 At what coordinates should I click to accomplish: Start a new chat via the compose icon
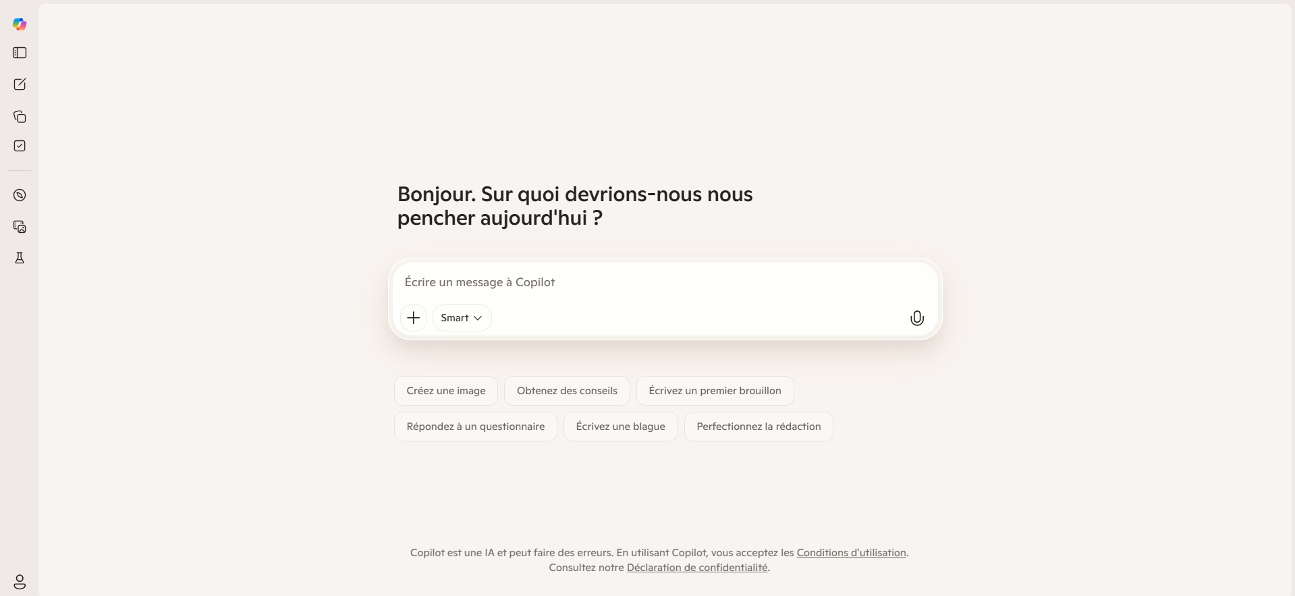click(x=19, y=84)
